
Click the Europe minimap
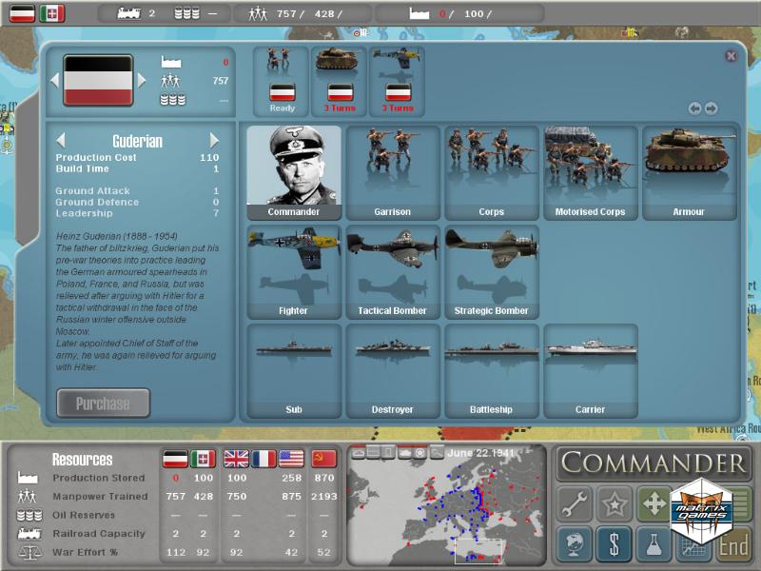click(446, 505)
